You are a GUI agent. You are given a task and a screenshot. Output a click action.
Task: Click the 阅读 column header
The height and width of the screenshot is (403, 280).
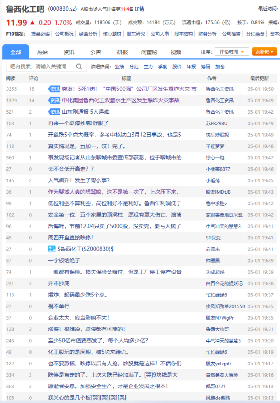11,78
